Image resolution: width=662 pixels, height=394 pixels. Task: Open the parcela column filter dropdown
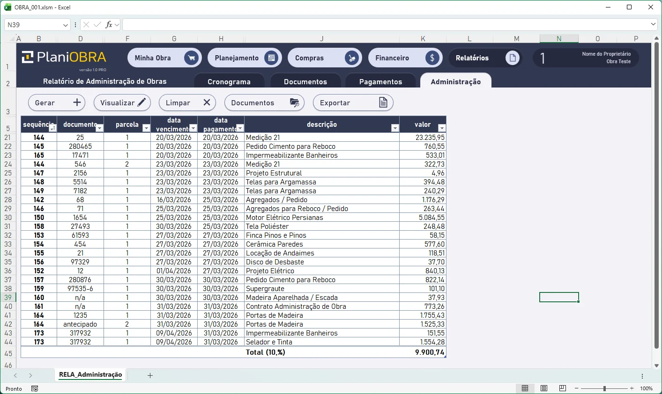(x=146, y=128)
